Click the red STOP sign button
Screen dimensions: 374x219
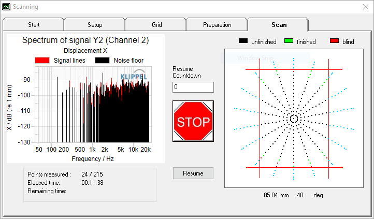[193, 121]
